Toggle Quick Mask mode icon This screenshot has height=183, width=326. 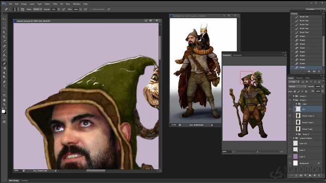click(4, 117)
